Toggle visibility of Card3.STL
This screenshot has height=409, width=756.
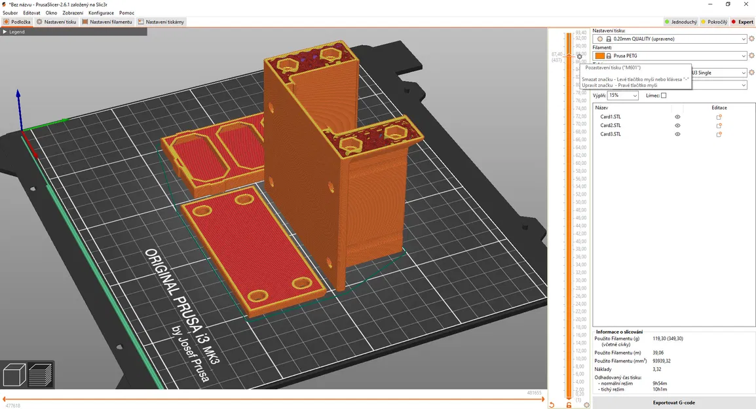tap(677, 134)
